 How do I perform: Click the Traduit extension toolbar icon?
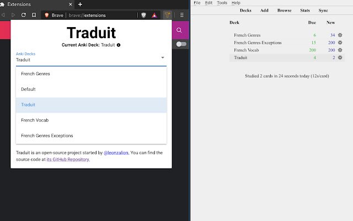pyautogui.click(x=167, y=15)
